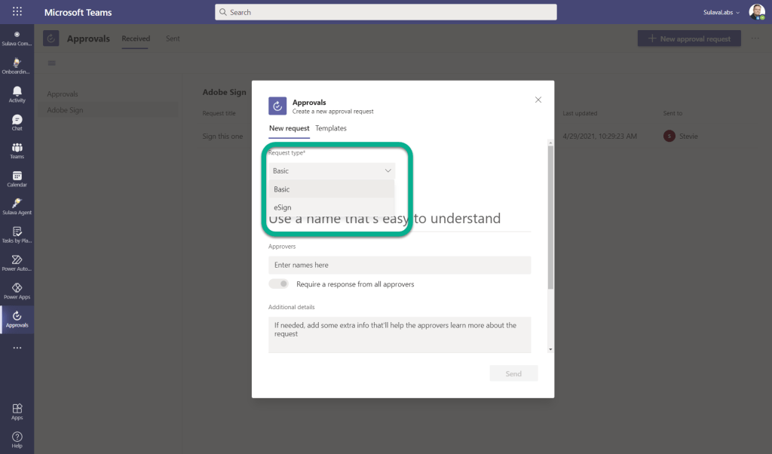Close the Approvals dialog
This screenshot has width=772, height=454.
click(538, 100)
